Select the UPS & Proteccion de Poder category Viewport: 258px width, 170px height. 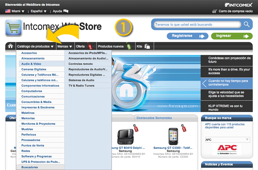click(x=42, y=162)
